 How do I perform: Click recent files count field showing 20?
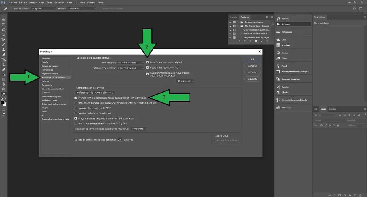[120, 140]
